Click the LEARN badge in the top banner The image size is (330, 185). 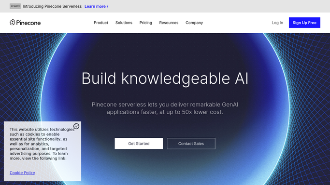point(15,6)
